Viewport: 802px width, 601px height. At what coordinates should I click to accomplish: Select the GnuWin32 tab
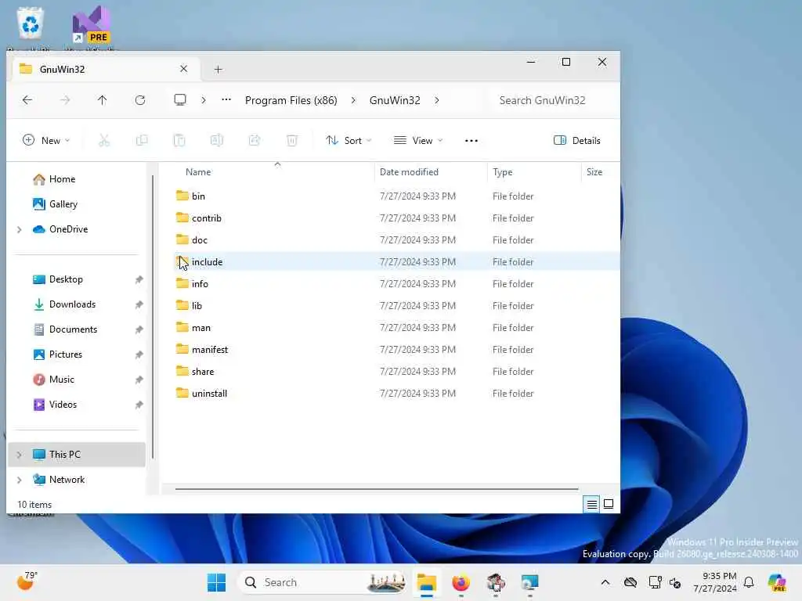coord(104,69)
